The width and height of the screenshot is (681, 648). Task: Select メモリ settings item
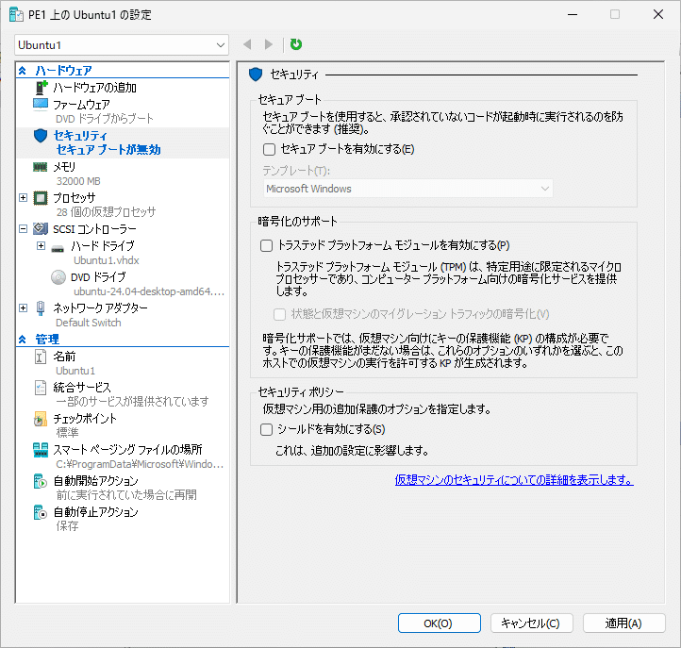pyautogui.click(x=64, y=167)
